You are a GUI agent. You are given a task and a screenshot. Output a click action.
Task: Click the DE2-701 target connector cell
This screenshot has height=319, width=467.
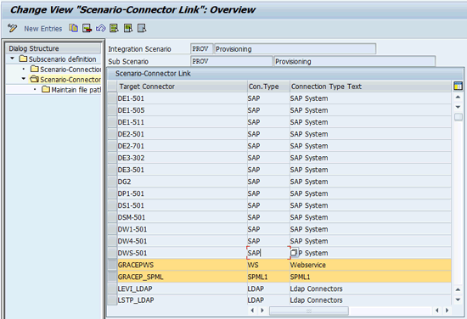(x=182, y=146)
